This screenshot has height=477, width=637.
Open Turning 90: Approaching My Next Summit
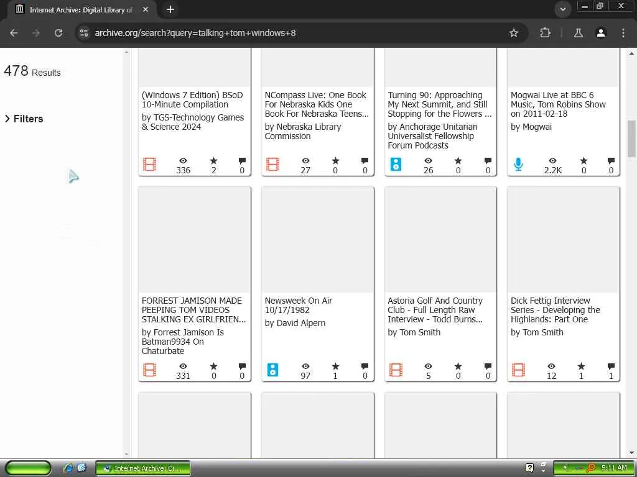tap(440, 104)
